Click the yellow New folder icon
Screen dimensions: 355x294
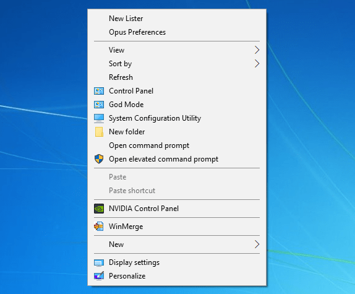click(x=99, y=132)
